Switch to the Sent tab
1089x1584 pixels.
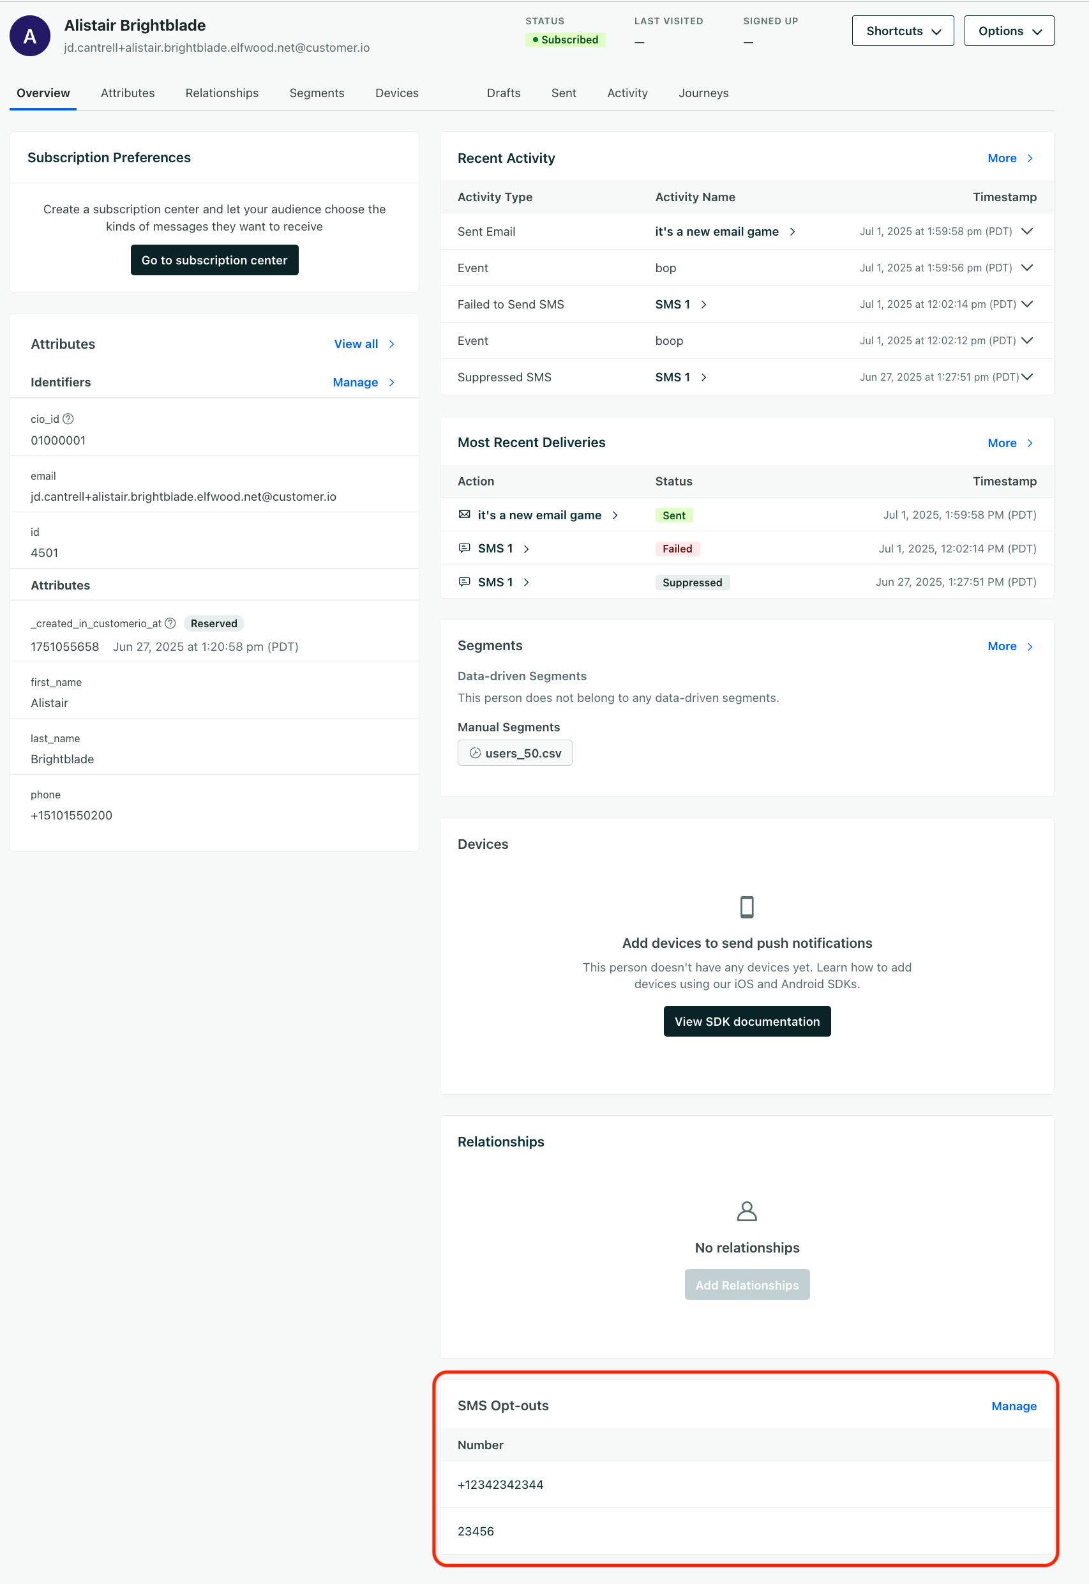564,93
